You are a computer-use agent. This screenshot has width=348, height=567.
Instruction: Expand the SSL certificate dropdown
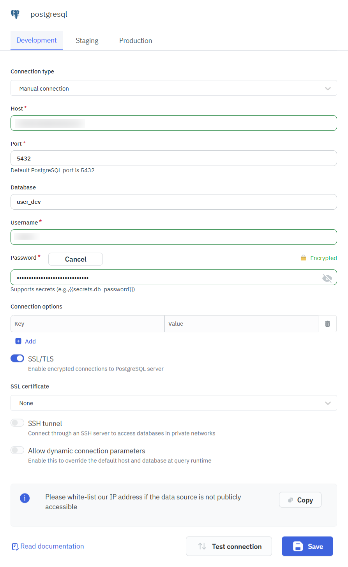point(173,403)
